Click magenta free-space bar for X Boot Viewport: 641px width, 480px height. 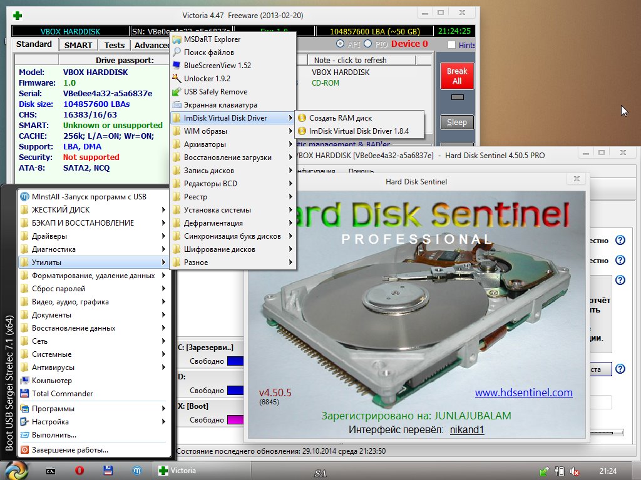[235, 419]
